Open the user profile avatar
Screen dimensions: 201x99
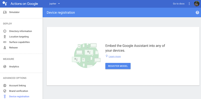click(196, 4)
